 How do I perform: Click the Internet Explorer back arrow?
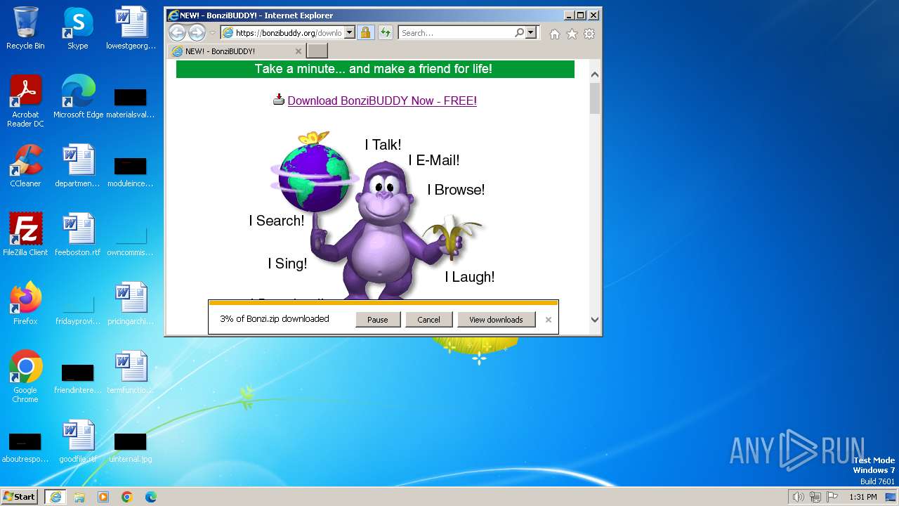[x=177, y=32]
